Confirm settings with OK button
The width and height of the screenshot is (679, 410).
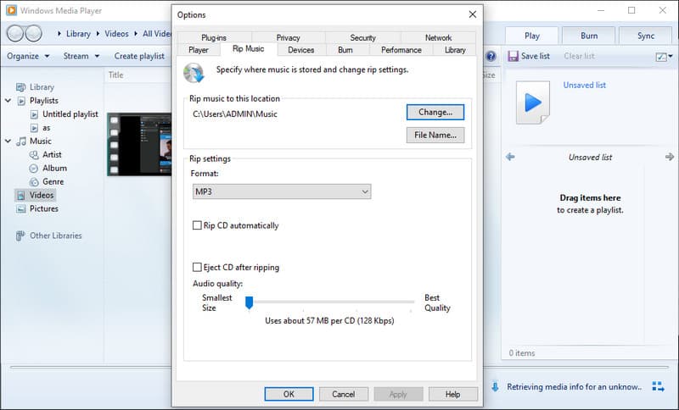(x=289, y=394)
